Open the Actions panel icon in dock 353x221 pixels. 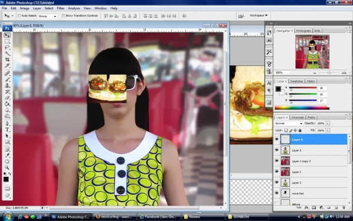pyautogui.click(x=269, y=40)
